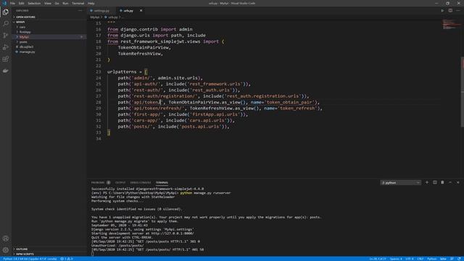This screenshot has height=261, width=464.
Task: Click VS Code logo in title bar
Action: pos(4,3)
